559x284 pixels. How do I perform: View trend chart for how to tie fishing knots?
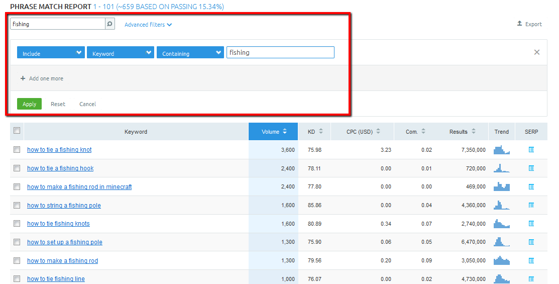502,224
